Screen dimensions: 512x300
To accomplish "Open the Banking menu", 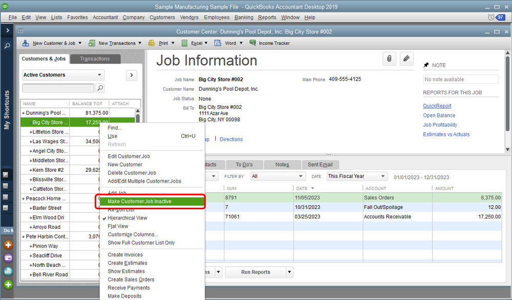I will (x=243, y=17).
